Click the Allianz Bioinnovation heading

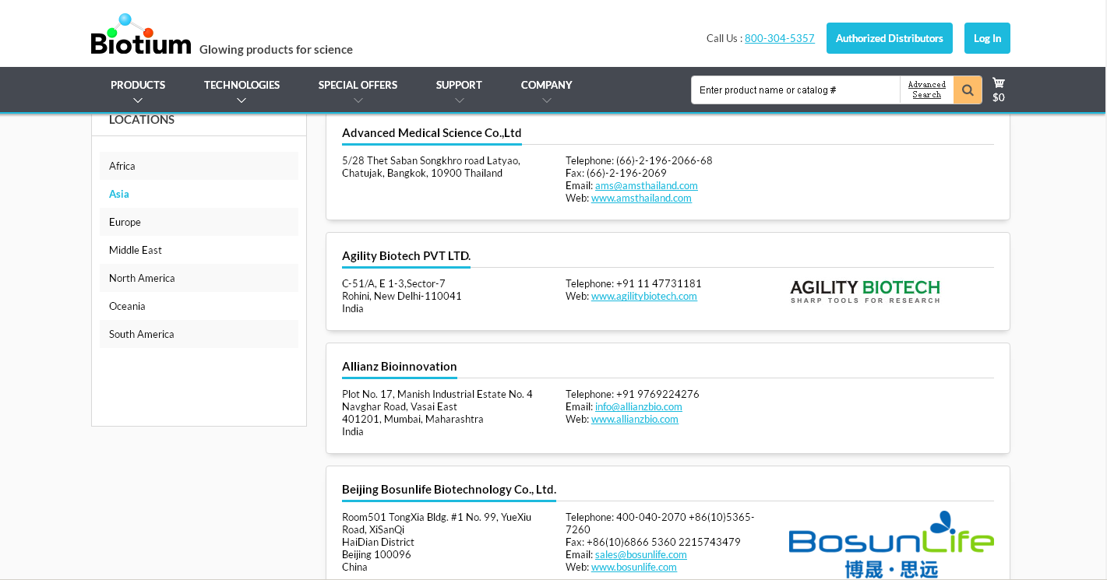coord(400,367)
